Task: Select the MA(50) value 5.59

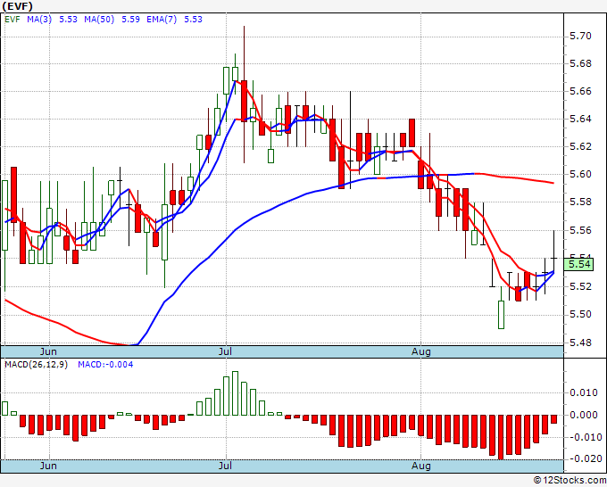Action: (x=131, y=20)
